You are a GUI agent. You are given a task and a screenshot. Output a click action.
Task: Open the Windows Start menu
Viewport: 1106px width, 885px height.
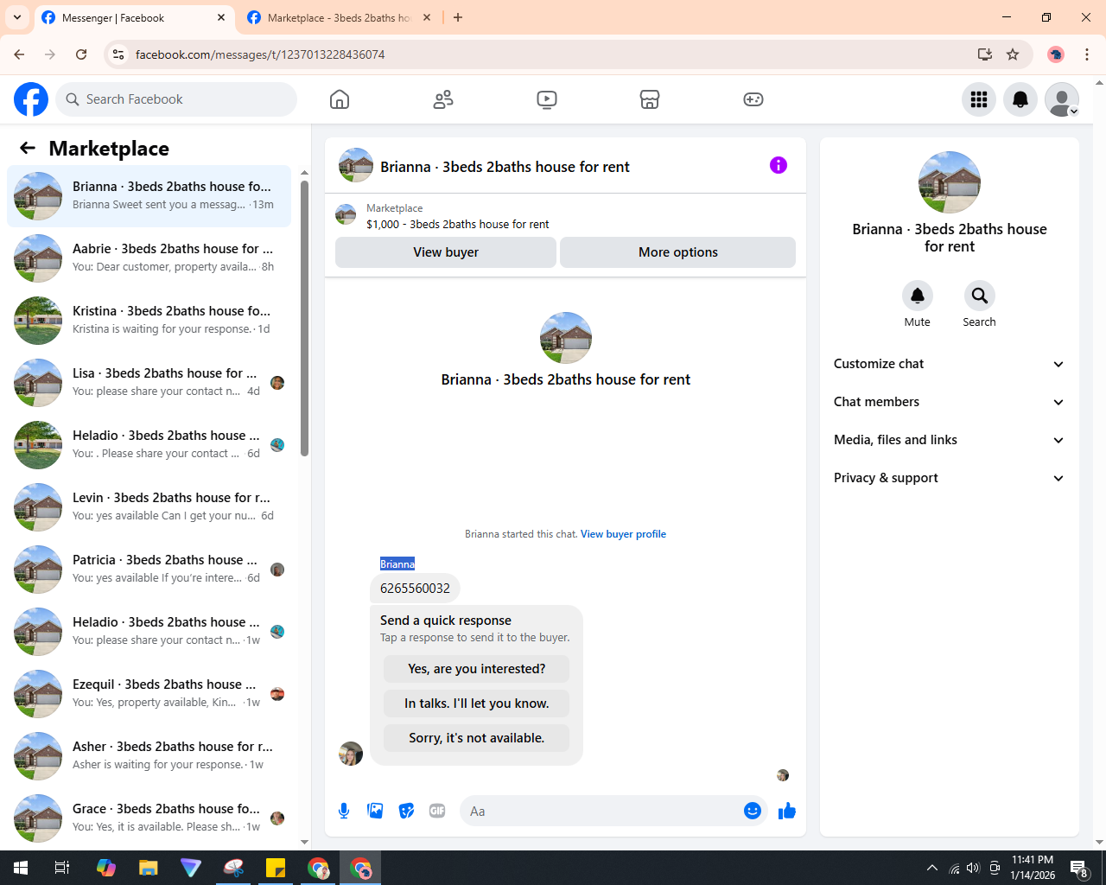(x=21, y=868)
